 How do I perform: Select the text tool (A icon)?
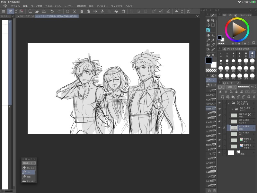pos(213,55)
